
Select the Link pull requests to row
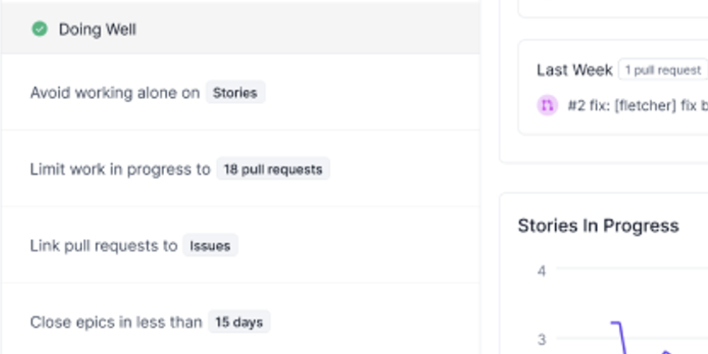[103, 246]
